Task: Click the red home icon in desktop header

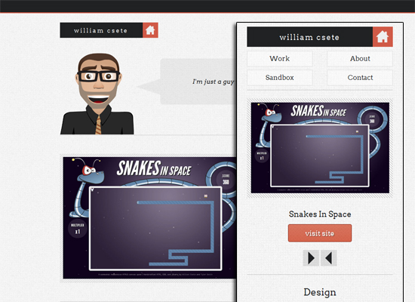Action: coord(150,30)
